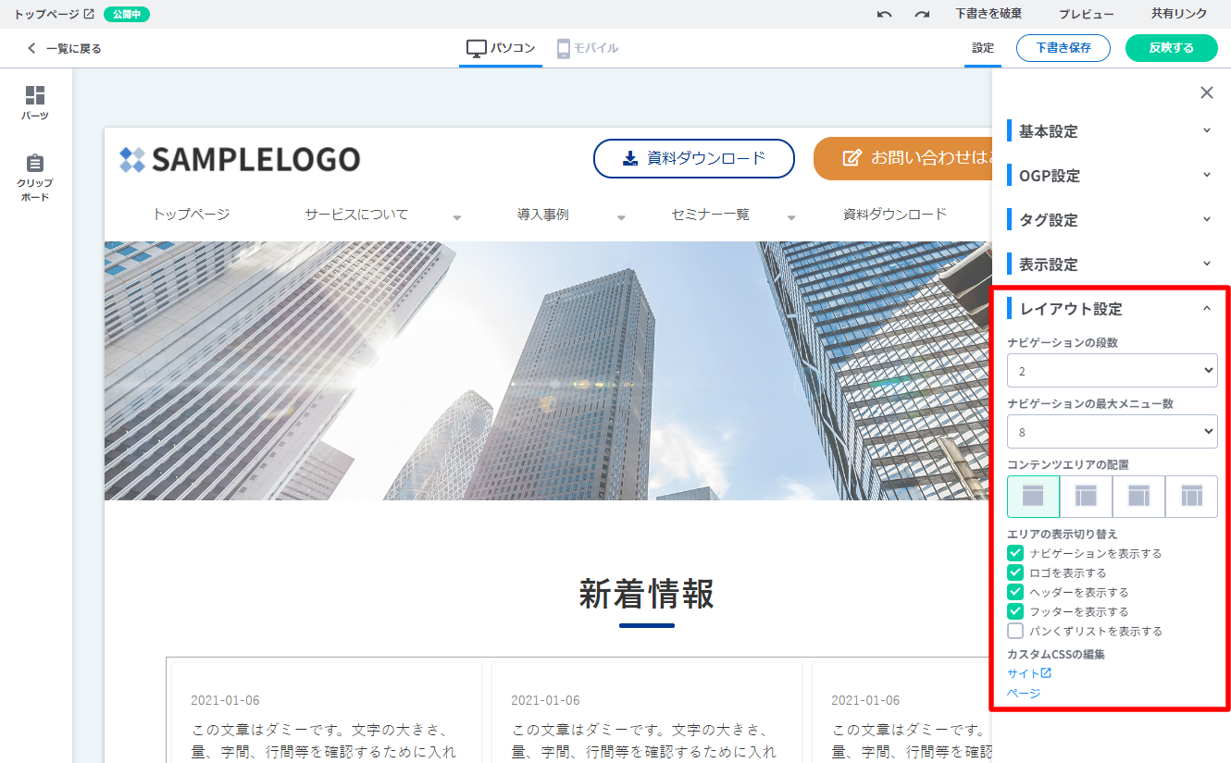Toggle ナビゲーションを表示する checkbox
Image resolution: width=1231 pixels, height=763 pixels.
(1015, 553)
